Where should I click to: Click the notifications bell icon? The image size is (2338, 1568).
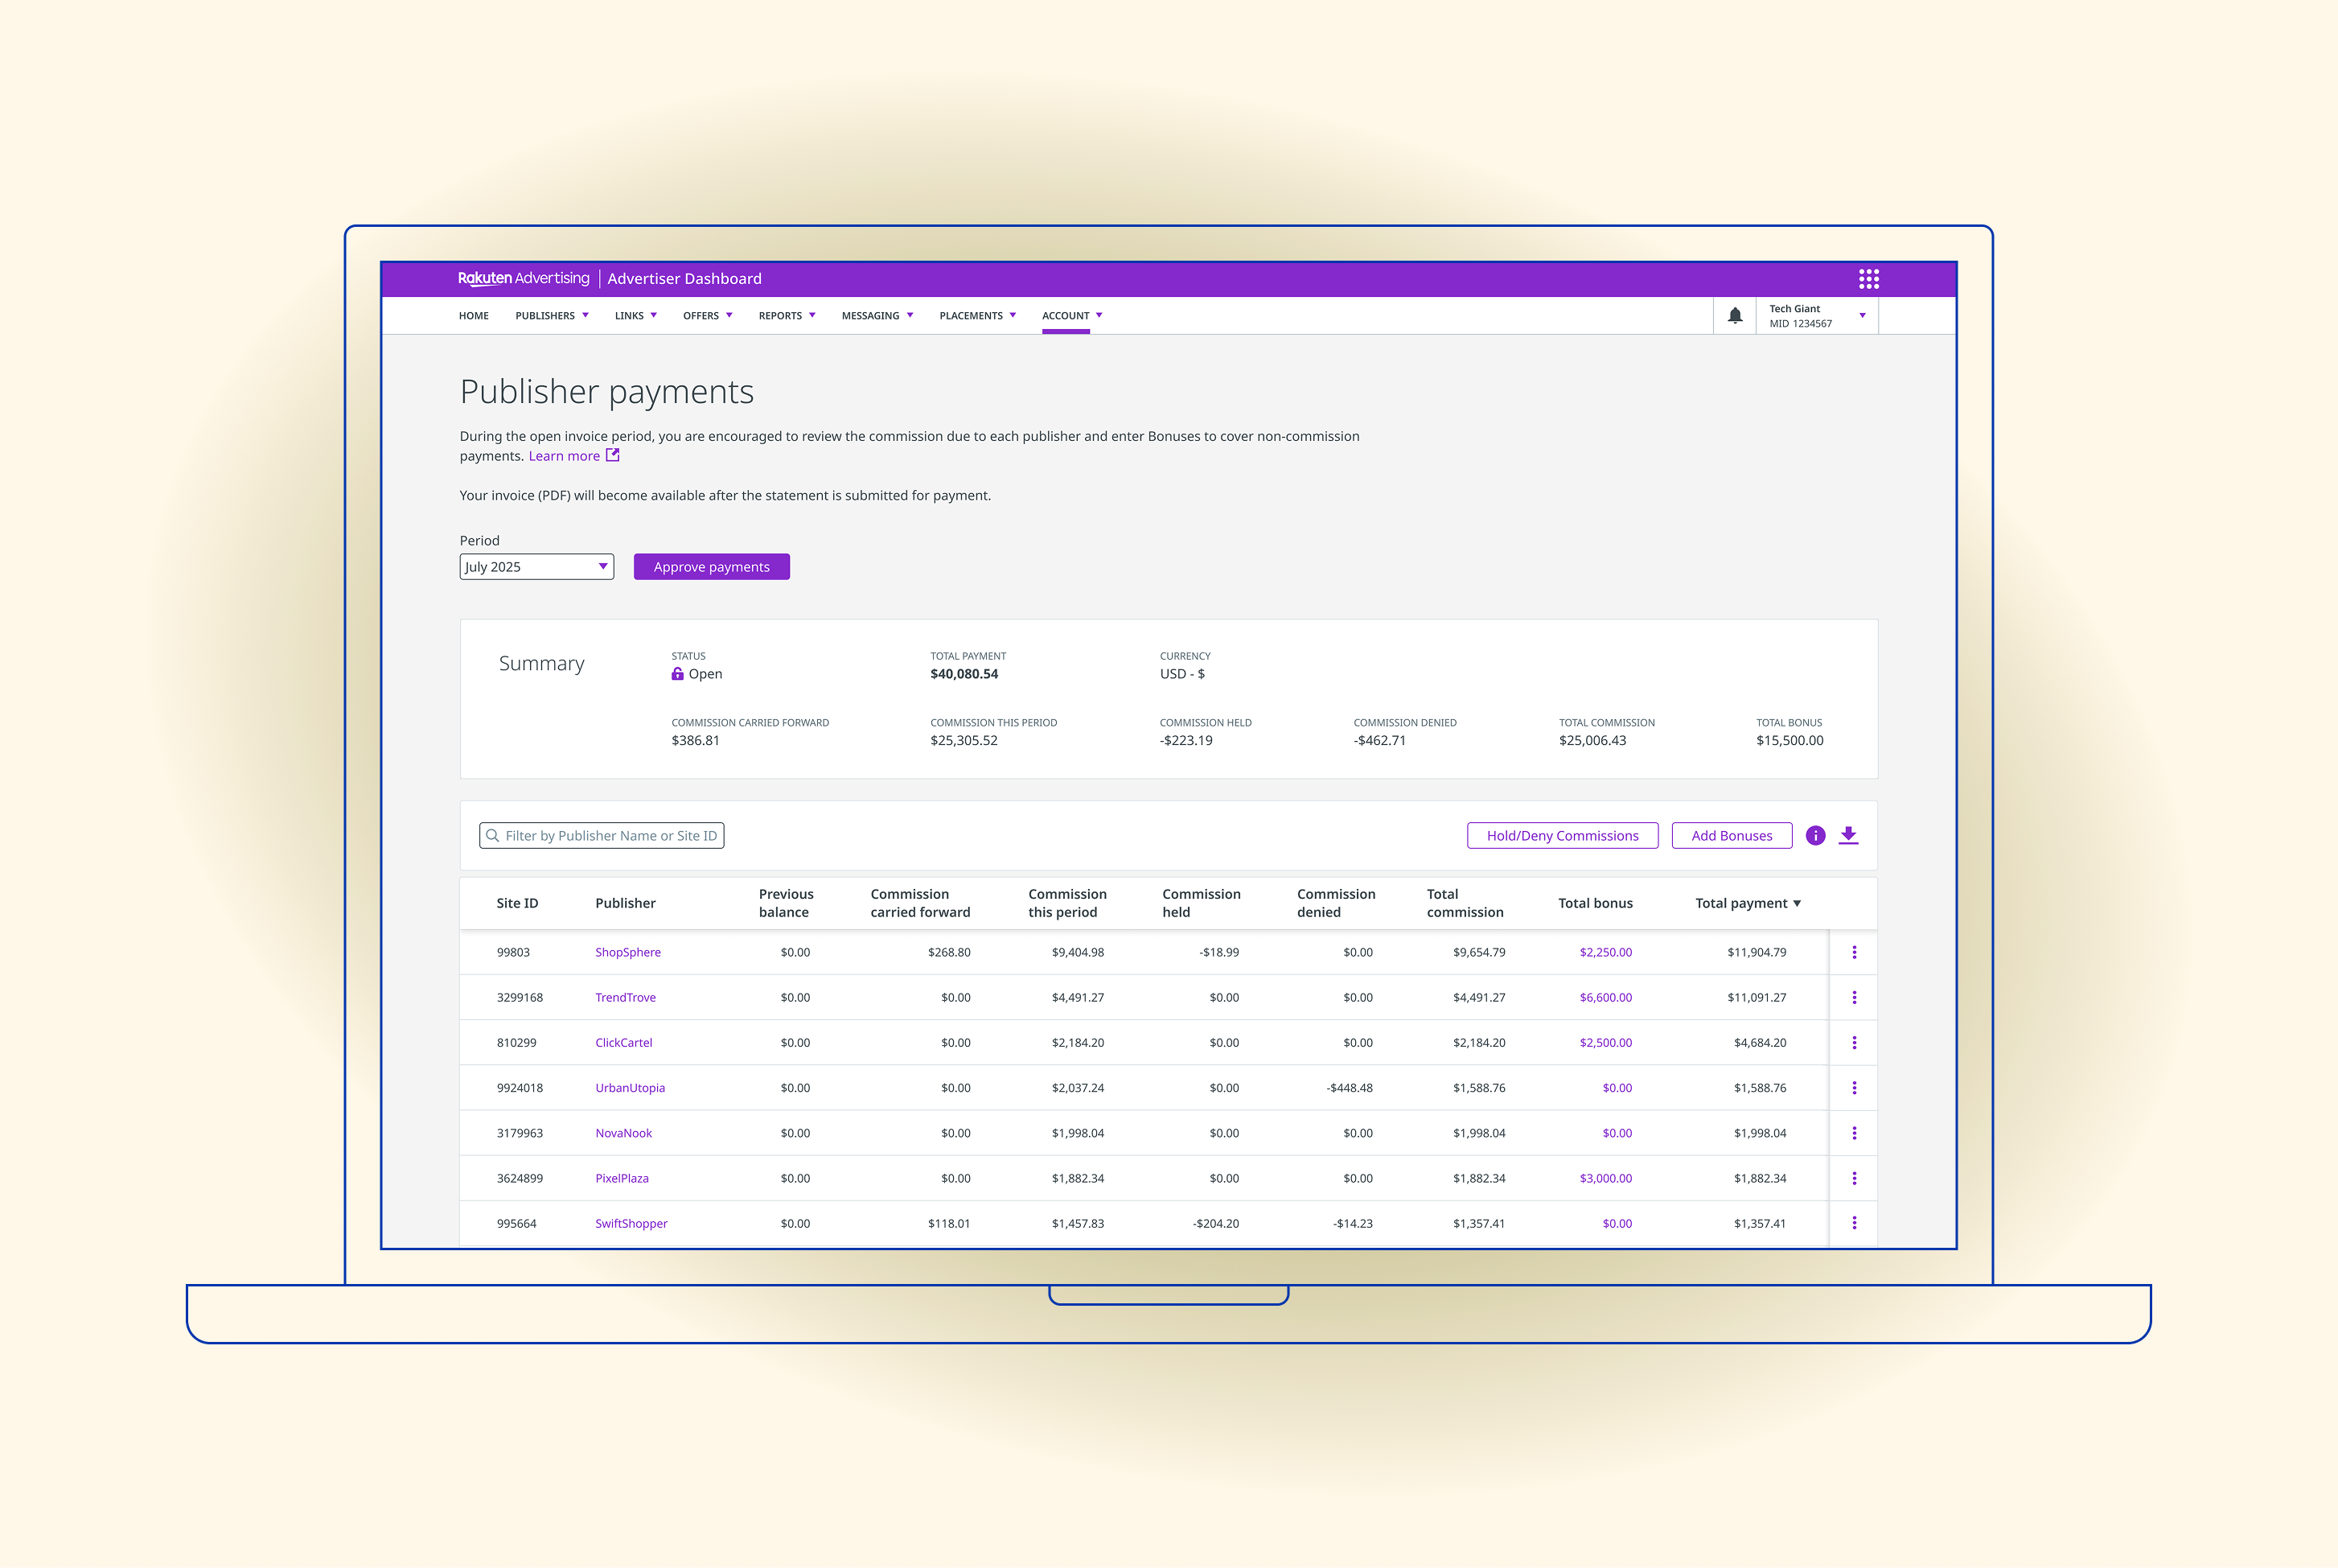[1736, 316]
